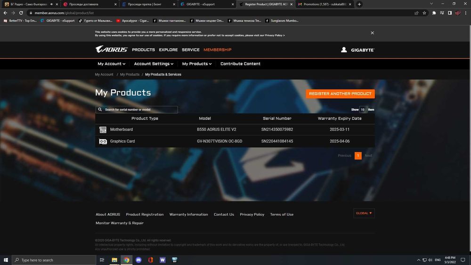Open Task View on the taskbar
The image size is (471, 265).
pyautogui.click(x=102, y=260)
